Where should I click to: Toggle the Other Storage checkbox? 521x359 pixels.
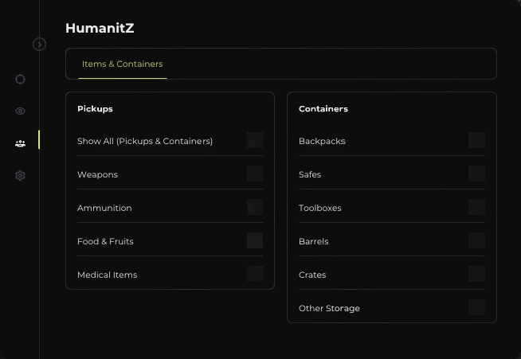[x=476, y=307]
